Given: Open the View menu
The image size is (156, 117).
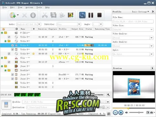Looking at the screenshot, I should pyautogui.click(x=20, y=7).
